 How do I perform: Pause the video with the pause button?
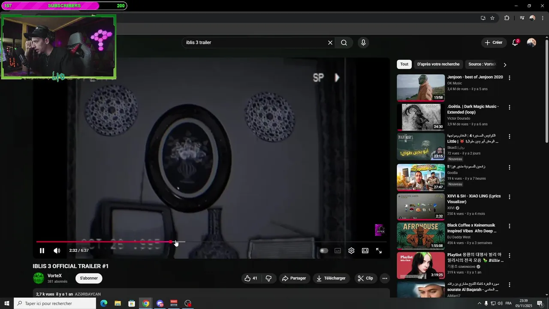tap(42, 251)
